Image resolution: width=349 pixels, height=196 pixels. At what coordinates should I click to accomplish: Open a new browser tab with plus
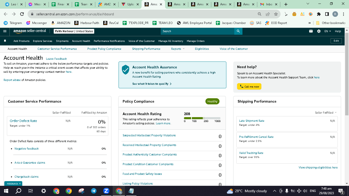pyautogui.click(x=286, y=4)
